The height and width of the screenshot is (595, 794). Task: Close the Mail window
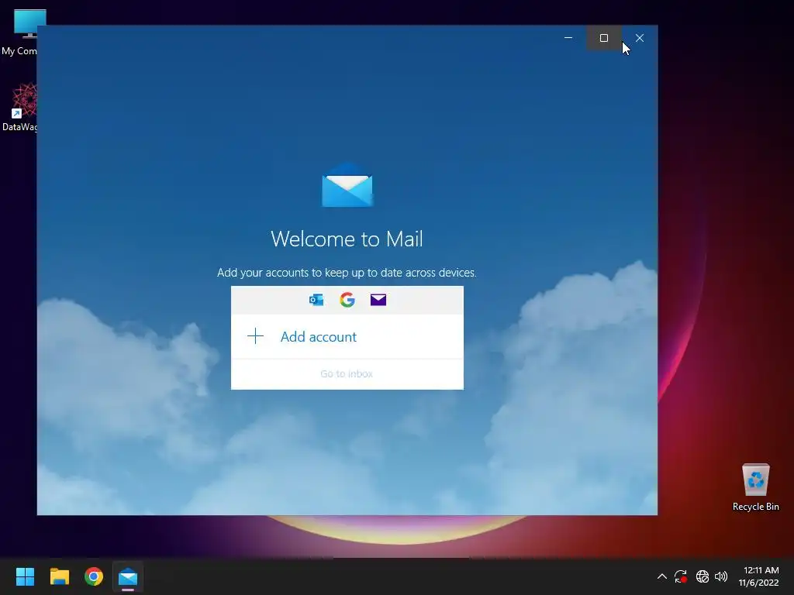[x=640, y=38]
